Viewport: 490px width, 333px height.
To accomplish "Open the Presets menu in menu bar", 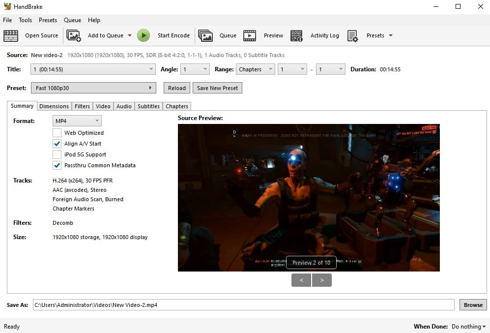I will (48, 20).
